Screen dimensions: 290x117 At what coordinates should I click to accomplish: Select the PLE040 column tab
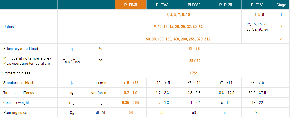click(131, 5)
